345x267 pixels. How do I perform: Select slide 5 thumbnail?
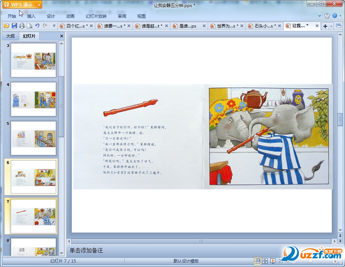(x=33, y=138)
